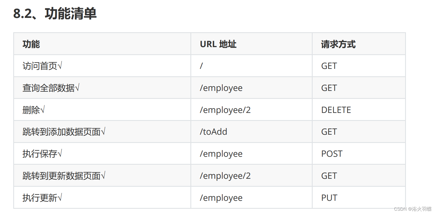Click the URL 地址 column header
Screen dimensions: 436x214
coord(218,44)
